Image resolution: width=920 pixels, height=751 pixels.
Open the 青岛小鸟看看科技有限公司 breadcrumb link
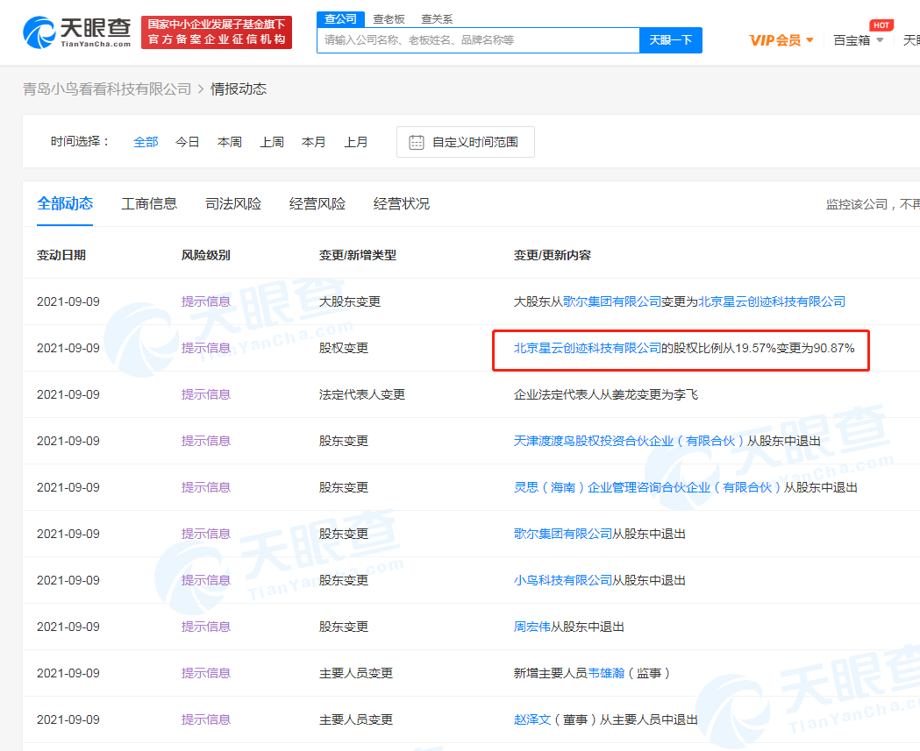pos(107,89)
